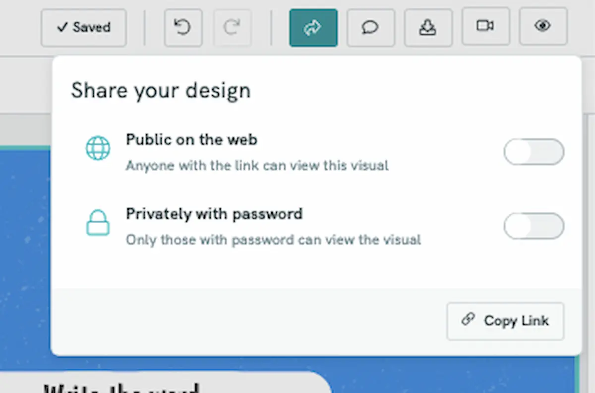Screen dimensions: 595x393
Task: Close the share panel via the teal share icon
Action: coord(313,27)
